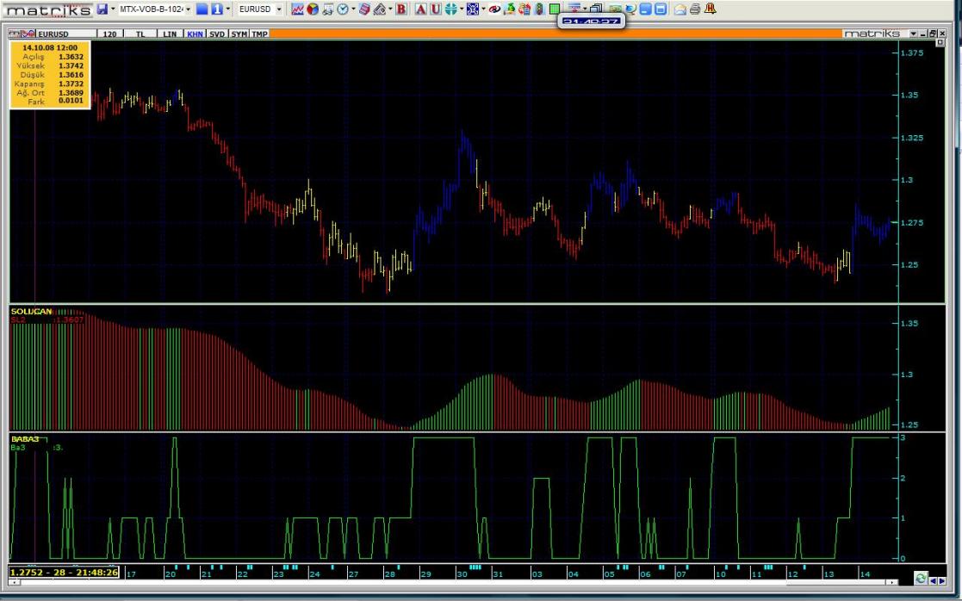
Task: Select the SYM tab in chart header
Action: 239,34
